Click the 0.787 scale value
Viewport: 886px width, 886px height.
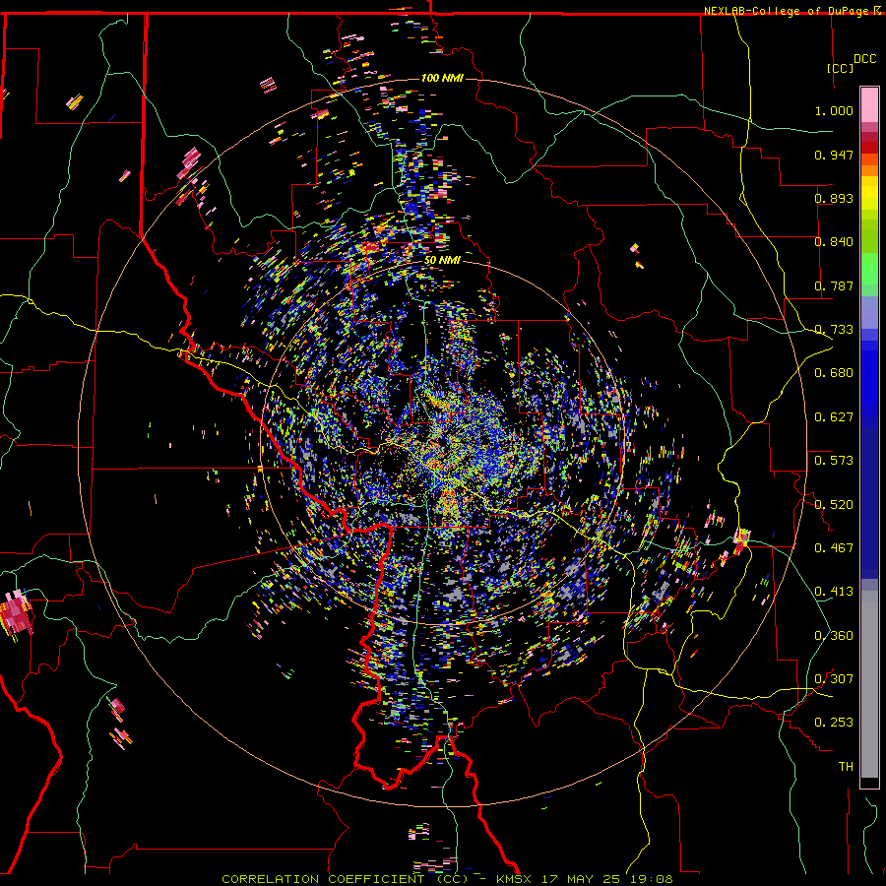(834, 285)
